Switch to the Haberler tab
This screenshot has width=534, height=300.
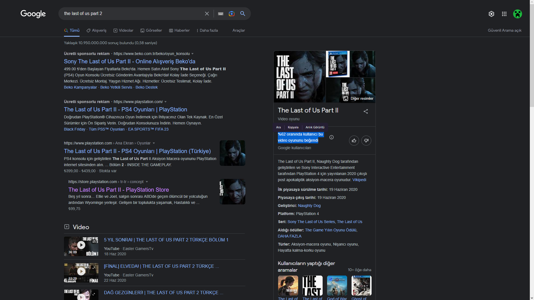tap(179, 30)
